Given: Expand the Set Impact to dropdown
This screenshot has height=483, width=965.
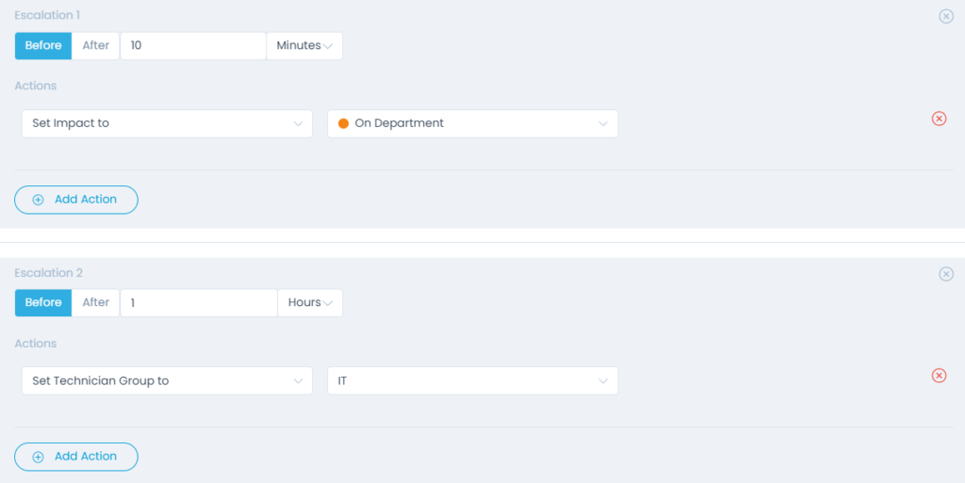Looking at the screenshot, I should point(167,123).
